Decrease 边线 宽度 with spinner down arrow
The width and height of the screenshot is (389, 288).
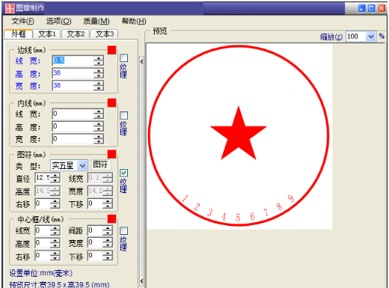pos(99,88)
